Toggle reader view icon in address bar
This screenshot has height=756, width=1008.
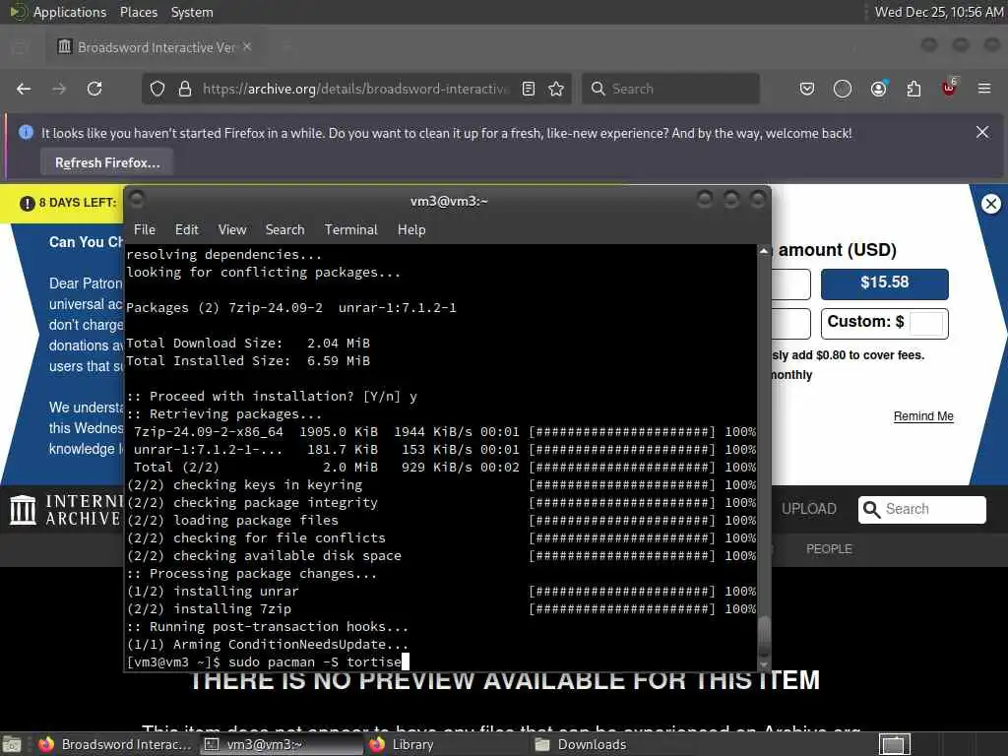pyautogui.click(x=529, y=89)
